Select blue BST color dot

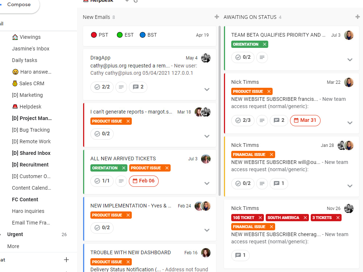coord(143,35)
